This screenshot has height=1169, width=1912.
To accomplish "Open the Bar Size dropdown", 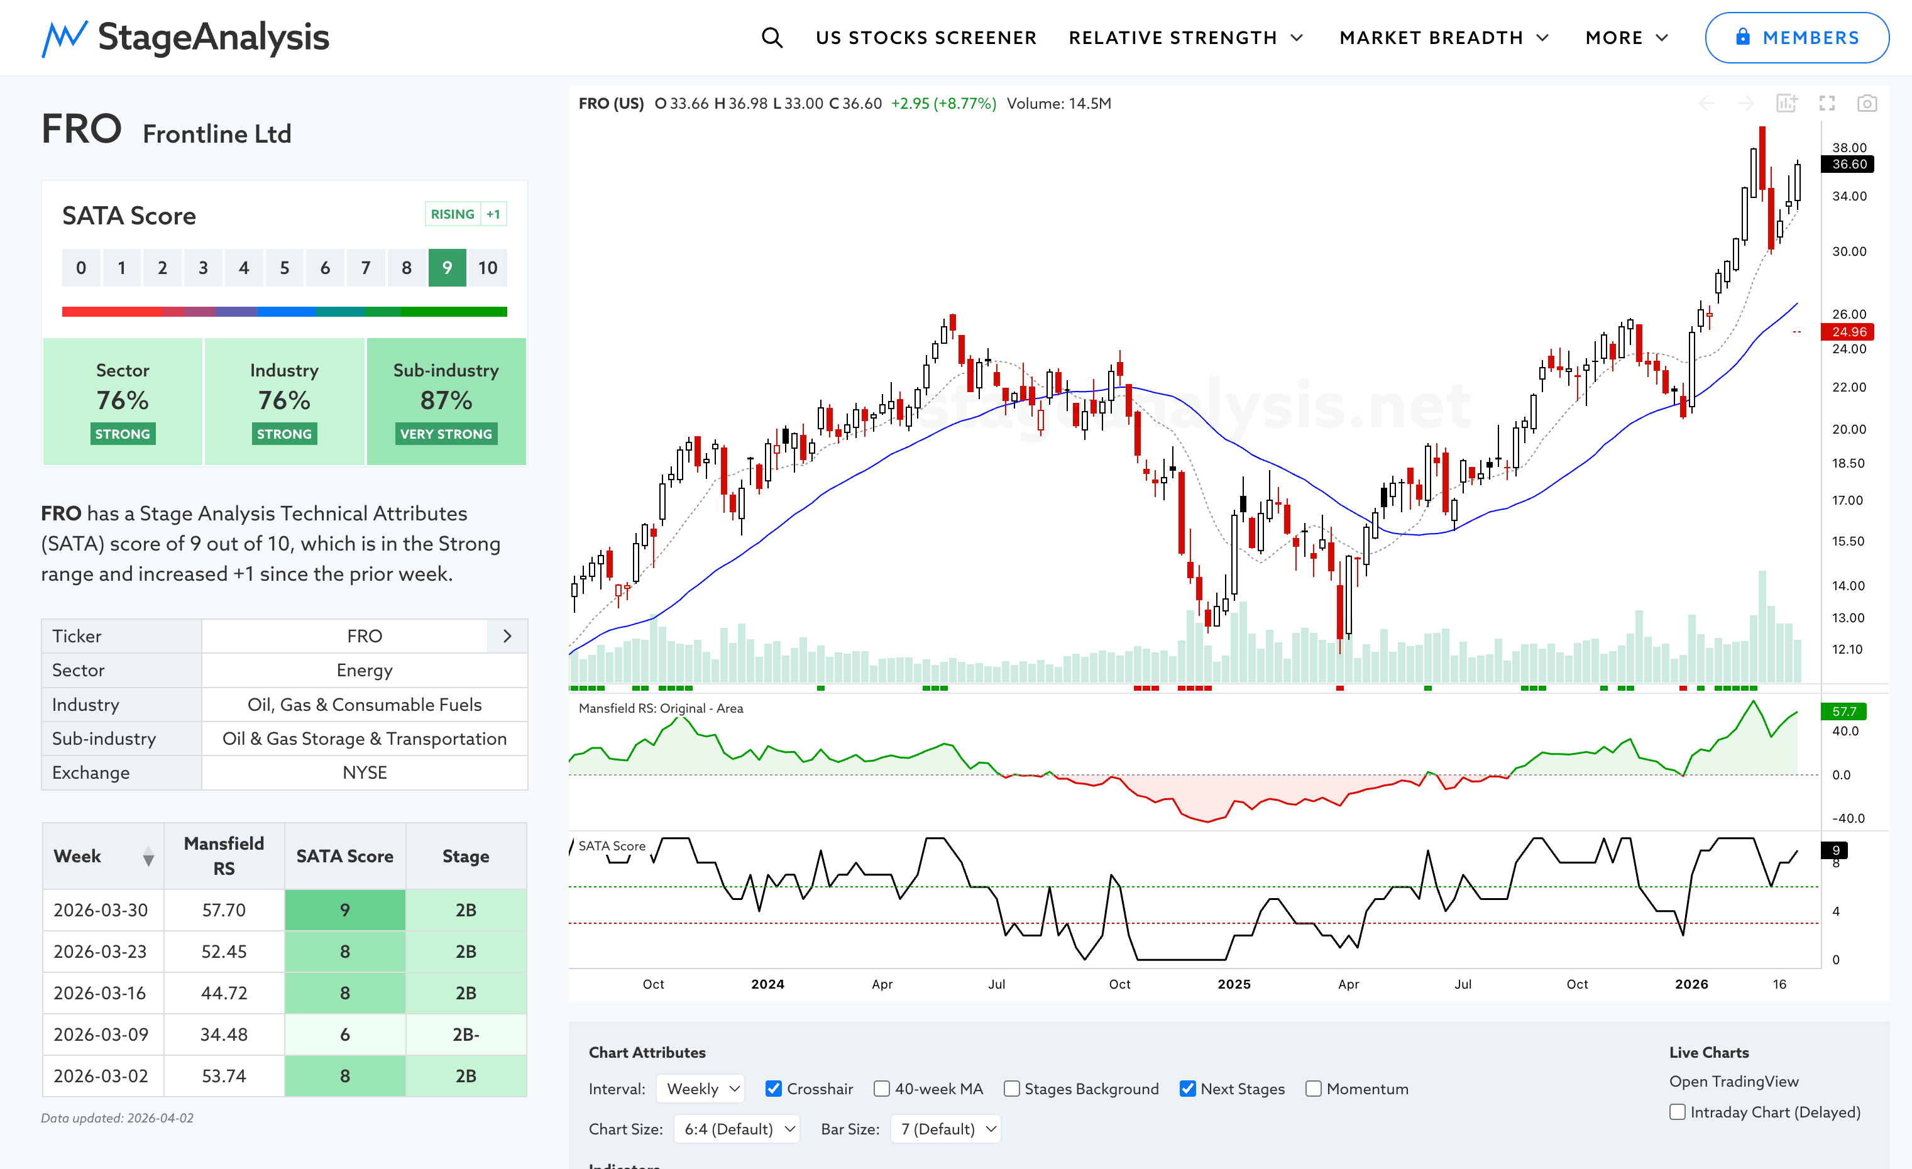I will click(945, 1129).
